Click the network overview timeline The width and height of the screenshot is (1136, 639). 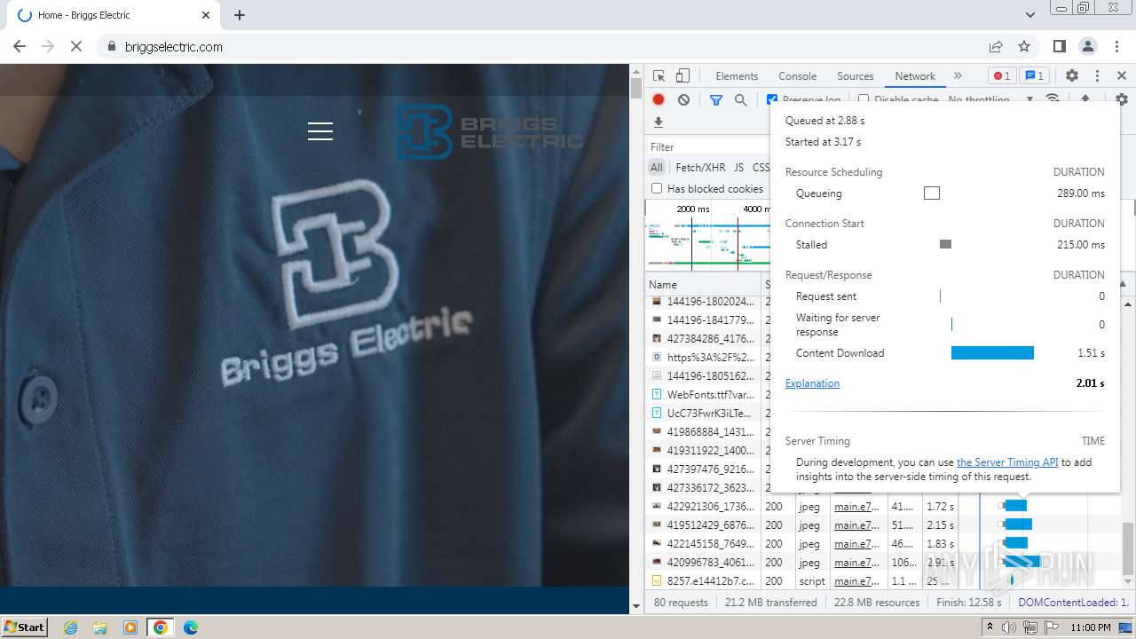coord(707,235)
